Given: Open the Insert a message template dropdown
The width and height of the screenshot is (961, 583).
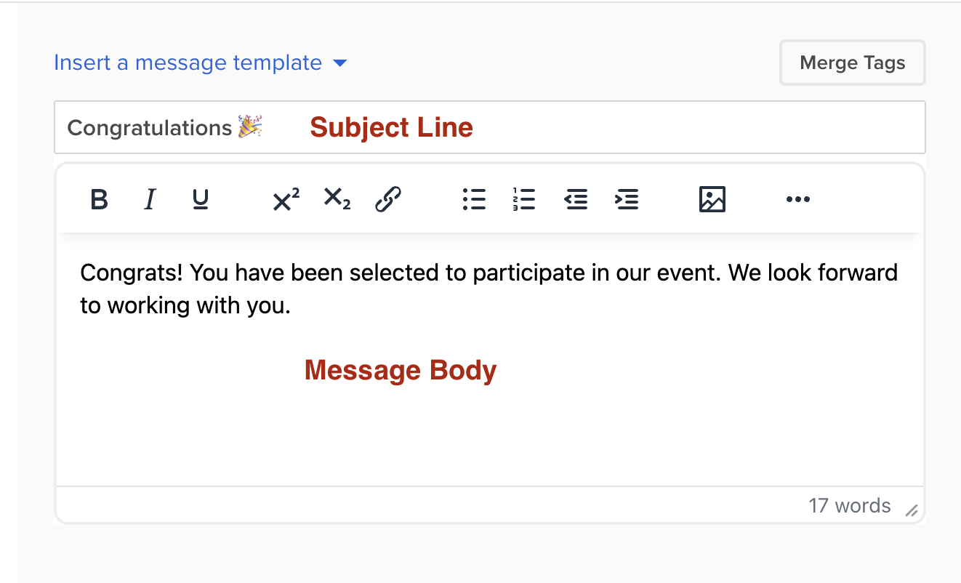Looking at the screenshot, I should (188, 63).
